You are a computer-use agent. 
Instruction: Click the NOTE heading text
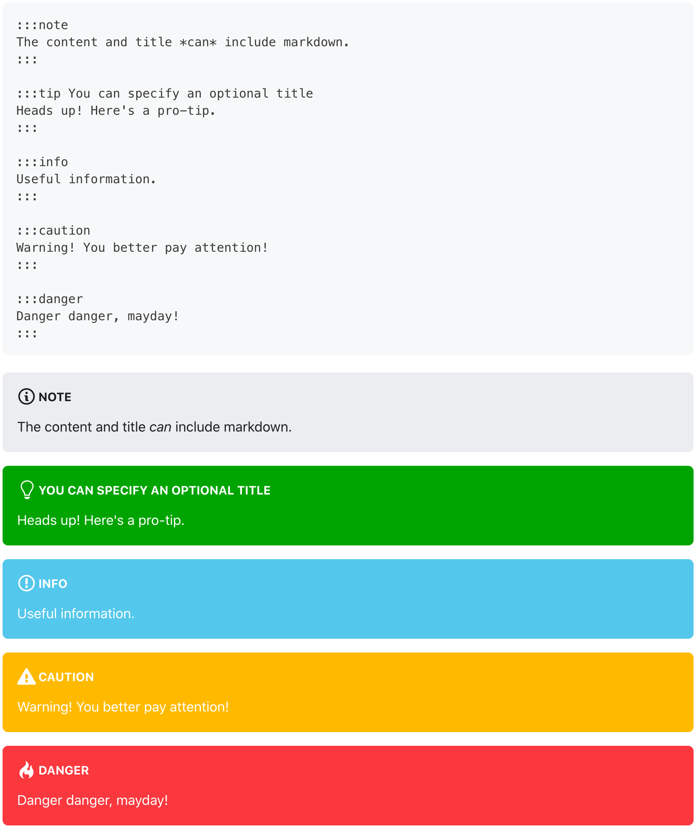(55, 397)
